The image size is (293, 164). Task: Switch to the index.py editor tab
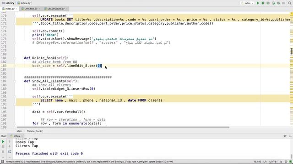[9, 9]
